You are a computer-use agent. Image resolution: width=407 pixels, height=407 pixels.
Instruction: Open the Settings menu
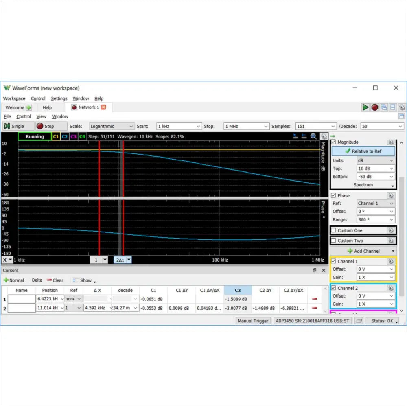[x=59, y=98]
